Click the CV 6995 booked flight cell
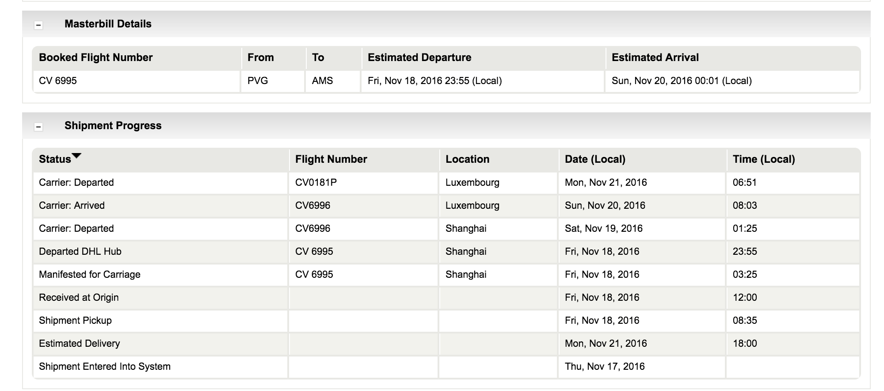 137,81
